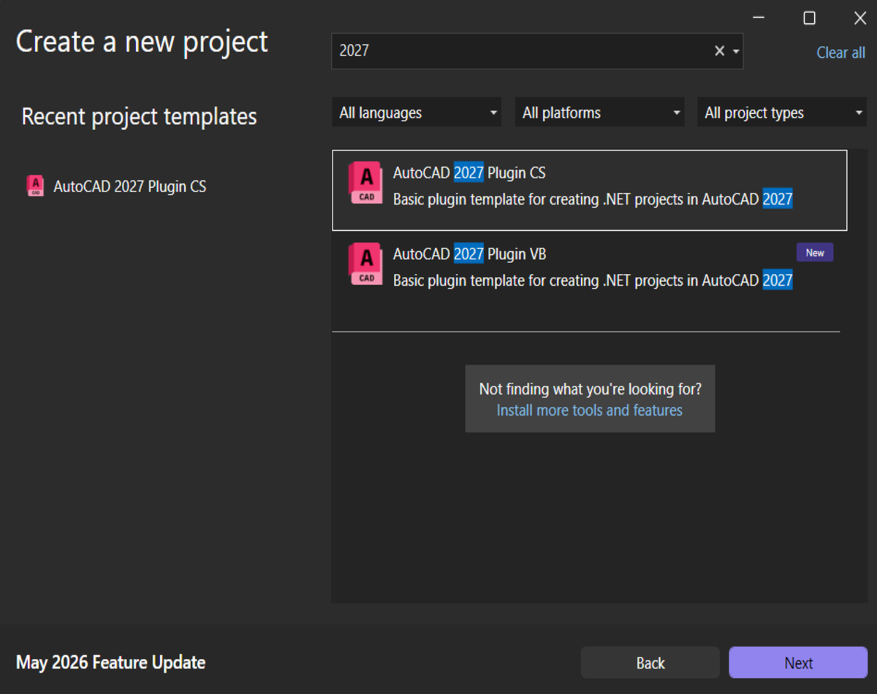The height and width of the screenshot is (694, 877).
Task: Proceed with the Next button
Action: (x=798, y=663)
